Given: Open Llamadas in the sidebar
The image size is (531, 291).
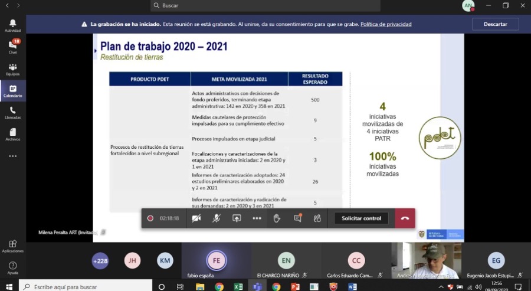Looking at the screenshot, I should pos(12,113).
